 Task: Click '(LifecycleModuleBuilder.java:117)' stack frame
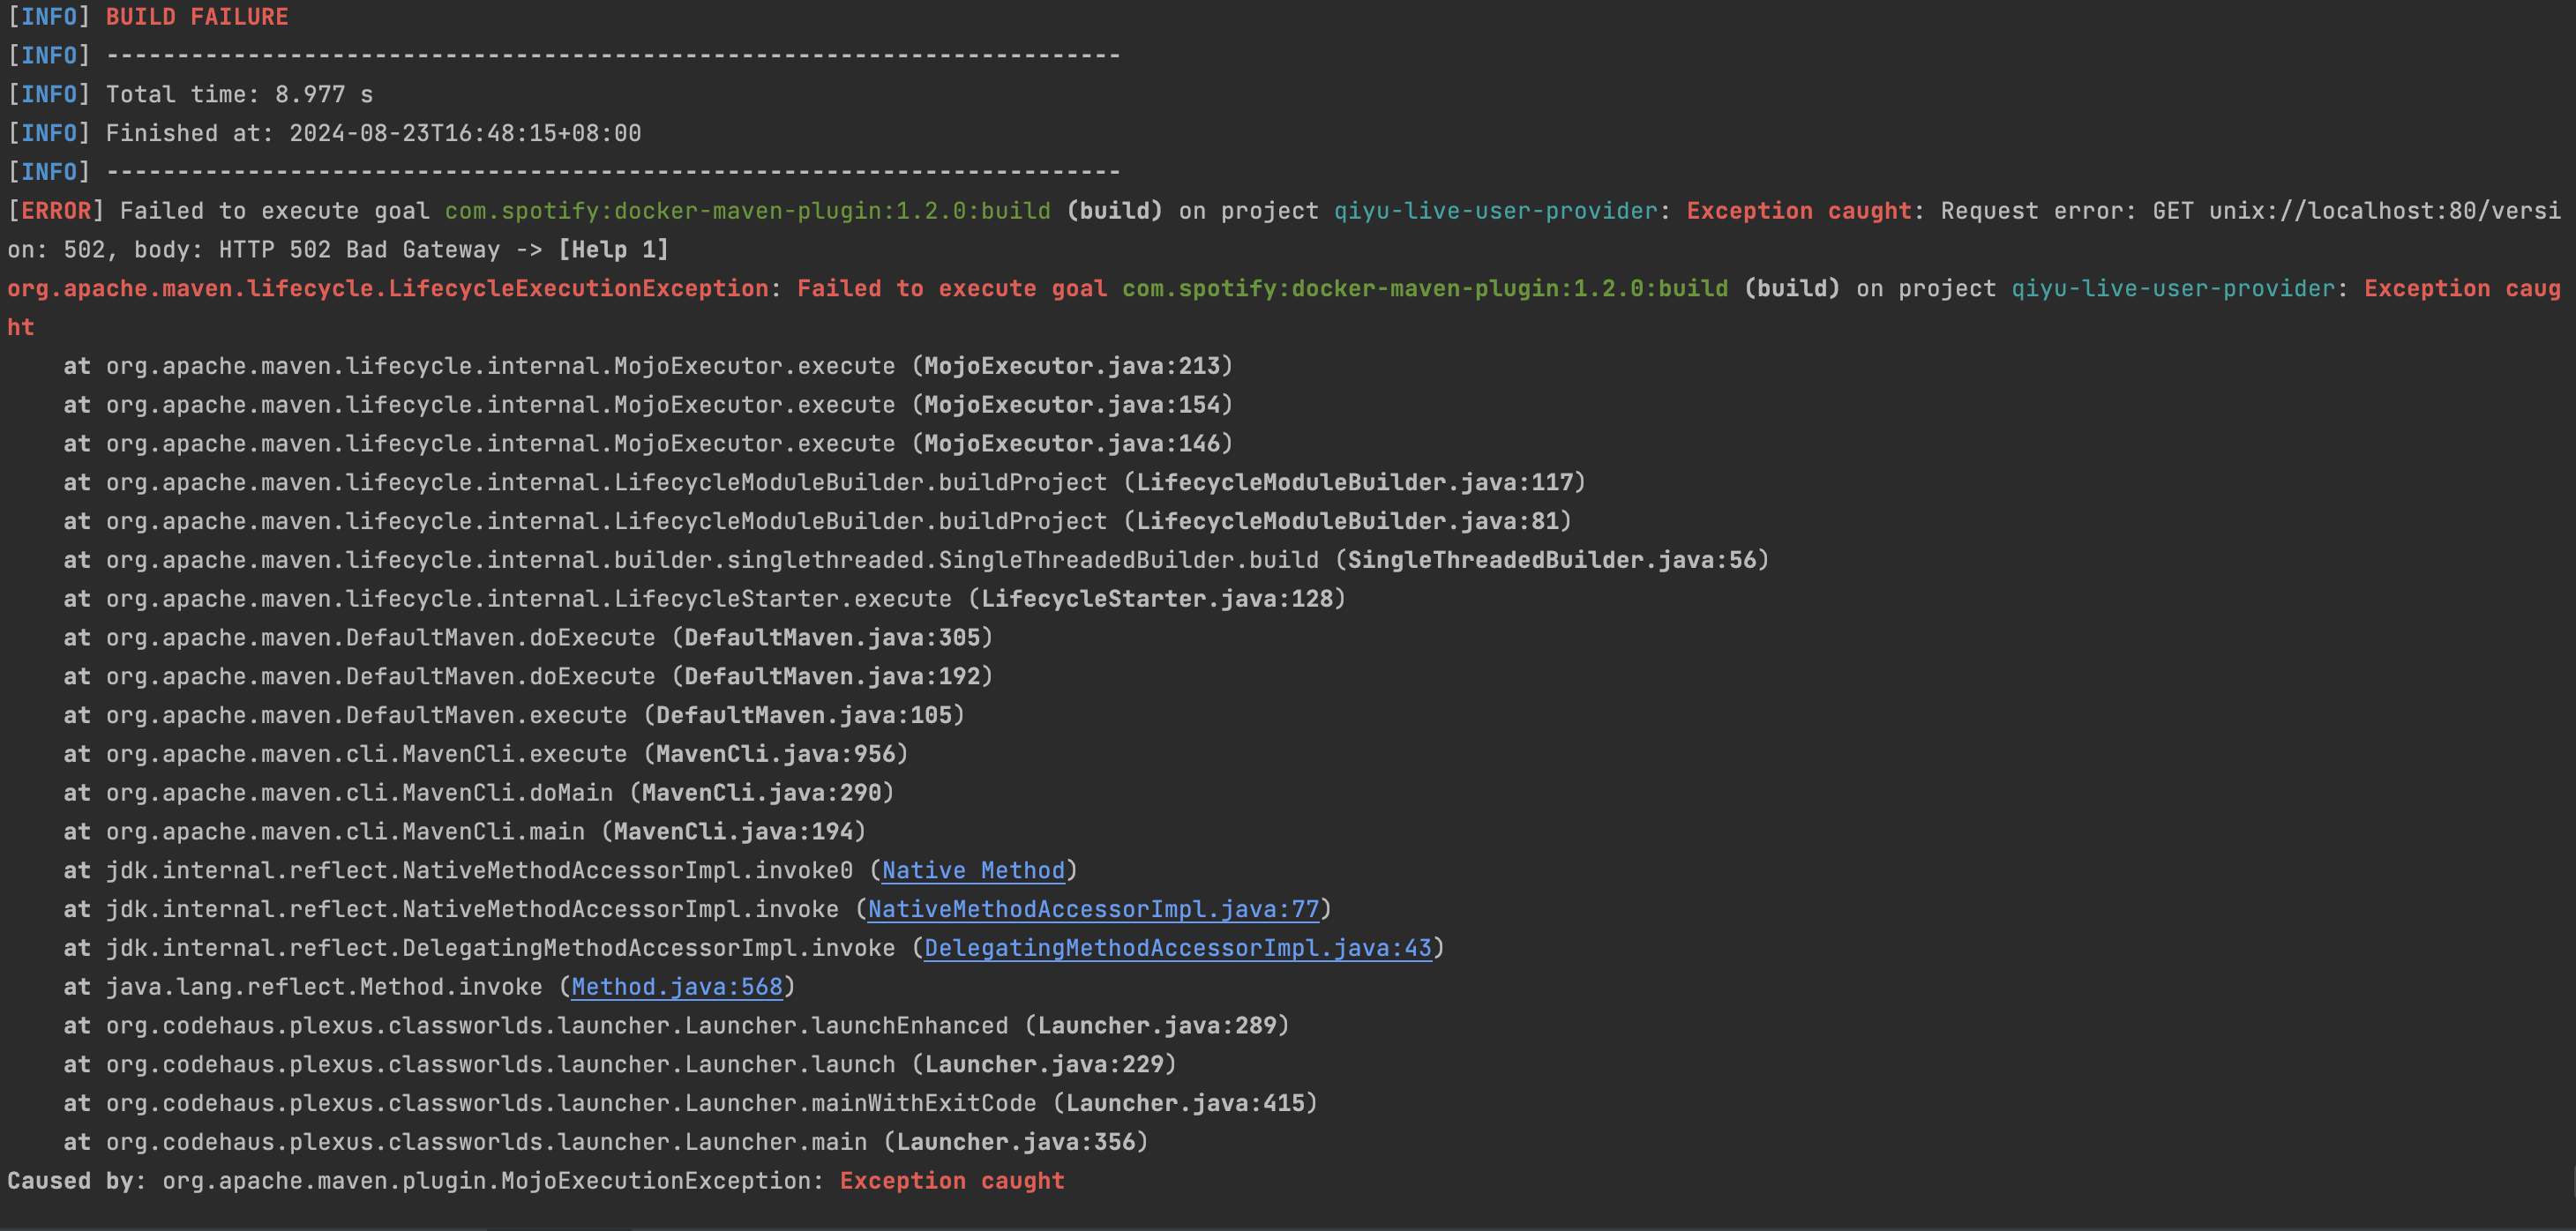(1355, 482)
